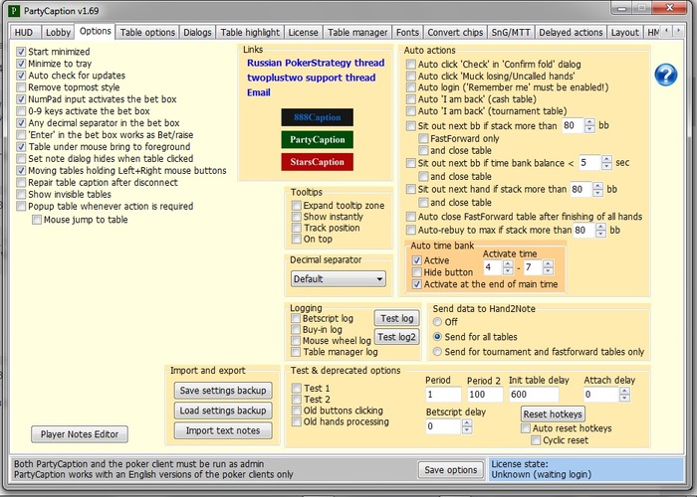The width and height of the screenshot is (697, 497).
Task: Click Save settings backup
Action: click(x=223, y=391)
